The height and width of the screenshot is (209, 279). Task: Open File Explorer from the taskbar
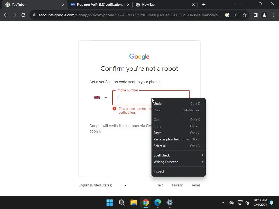click(134, 202)
